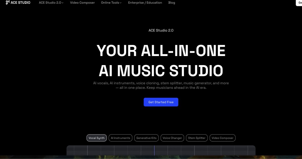Expand the Online Tools dropdown menu

coord(111,3)
